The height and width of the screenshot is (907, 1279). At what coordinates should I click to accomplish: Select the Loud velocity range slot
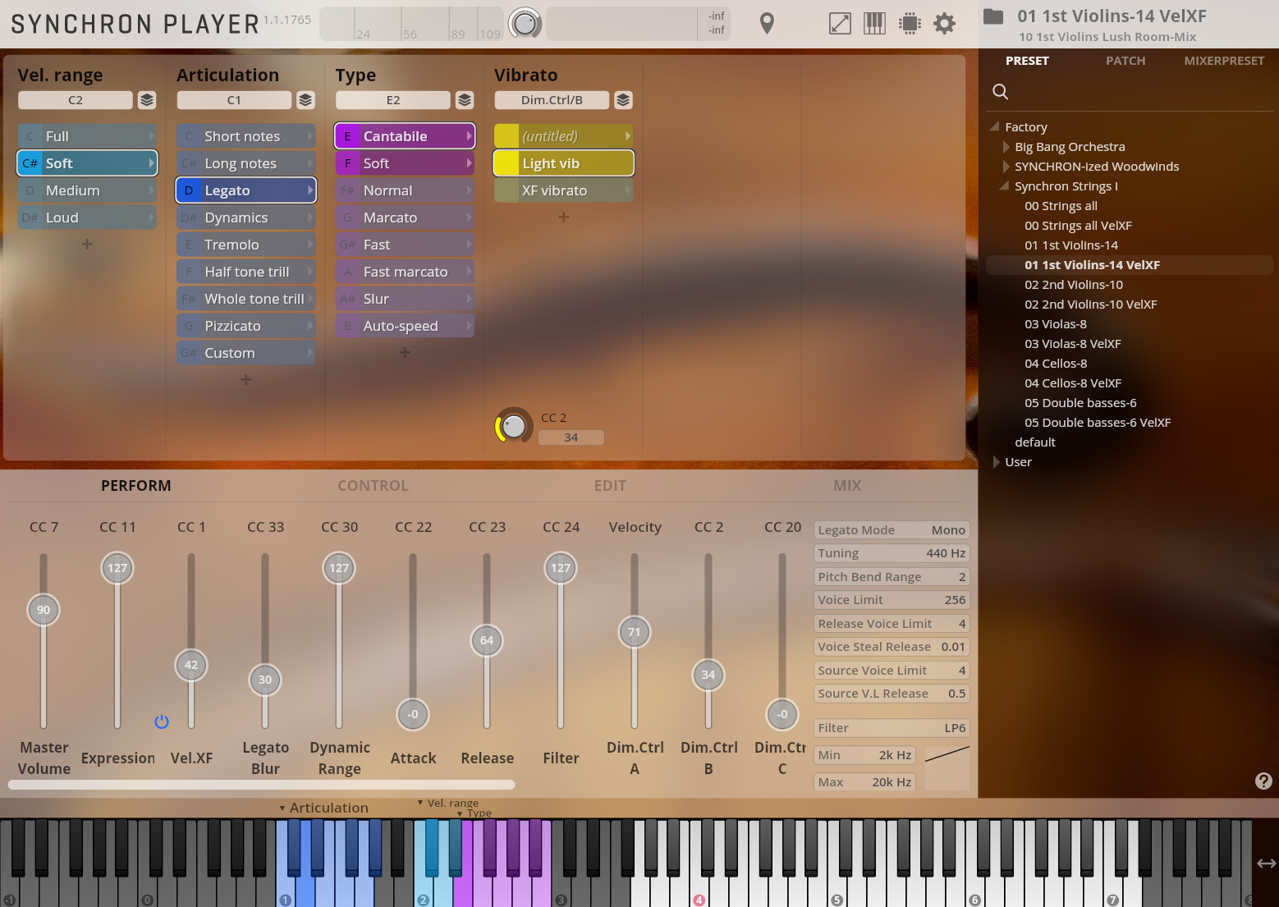click(x=87, y=218)
